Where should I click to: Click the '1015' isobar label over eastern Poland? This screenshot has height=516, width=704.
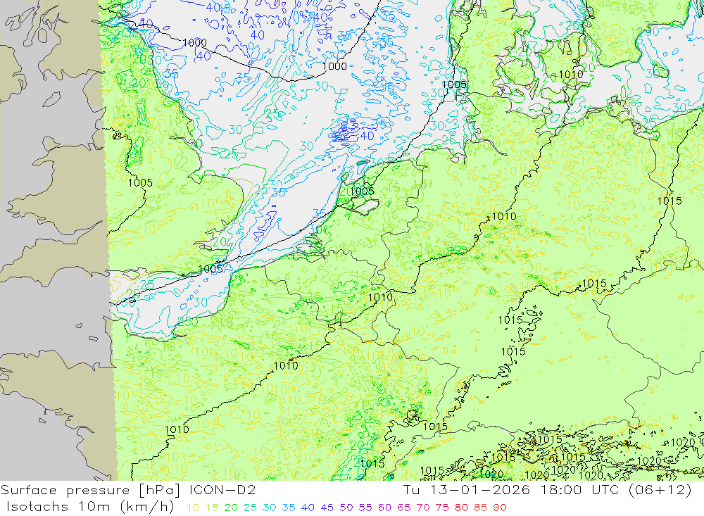(670, 201)
